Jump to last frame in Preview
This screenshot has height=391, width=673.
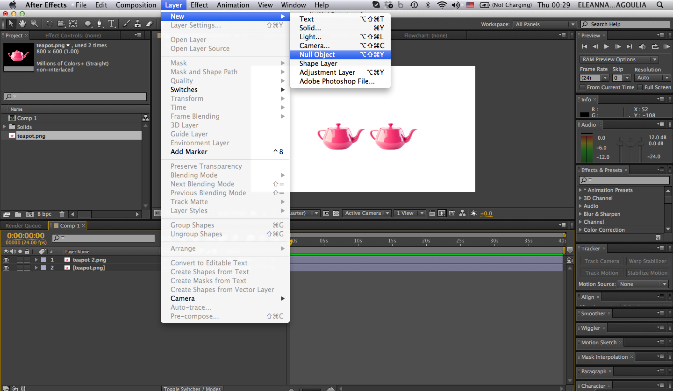pyautogui.click(x=629, y=46)
